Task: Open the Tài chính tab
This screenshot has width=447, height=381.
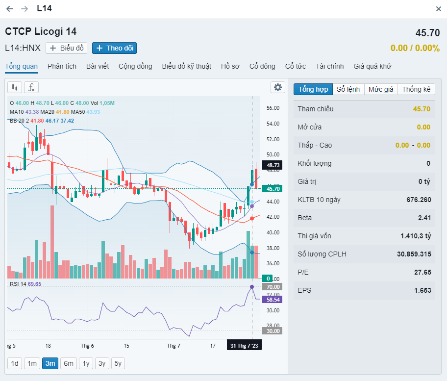Action: pos(329,66)
